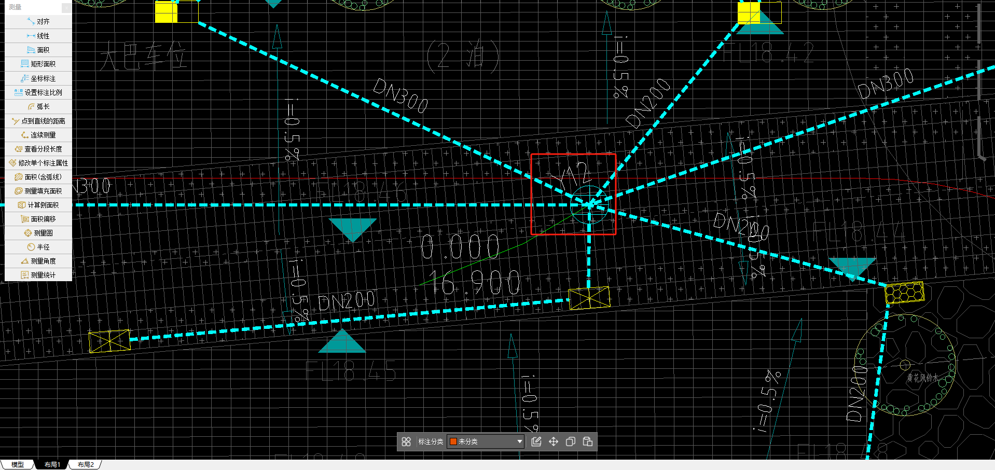
Task: Click the 大巴车位 text in the drawing
Action: 143,56
